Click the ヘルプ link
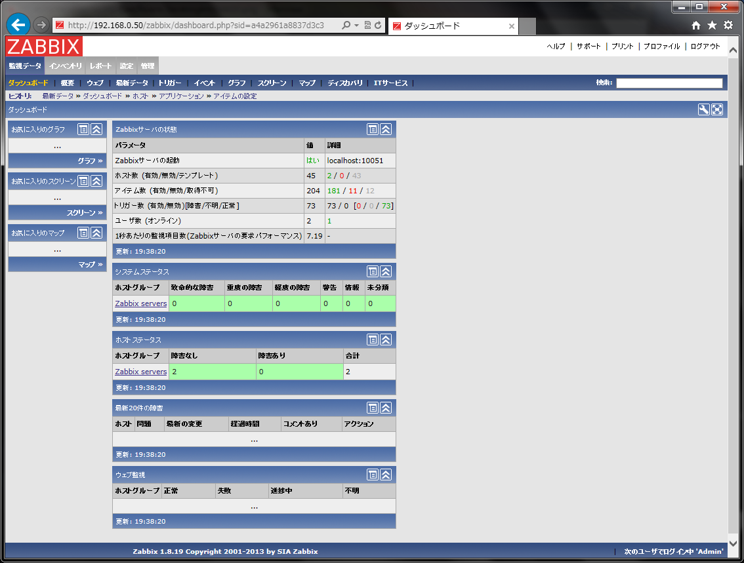This screenshot has width=744, height=563. coord(556,46)
